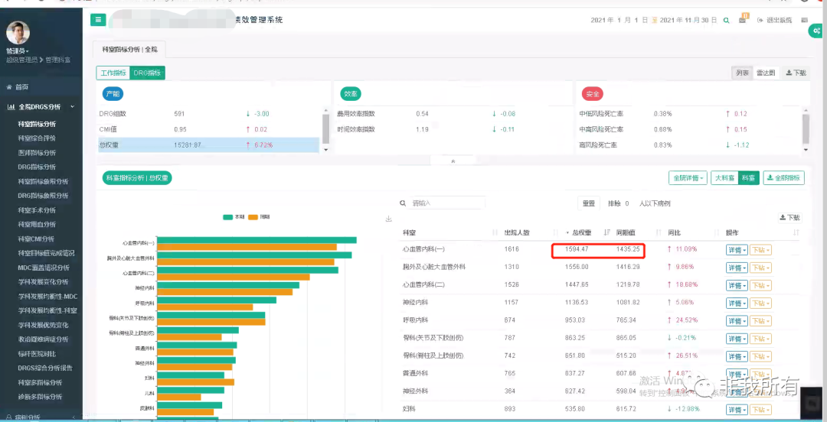The height and width of the screenshot is (422, 827).
Task: Click the icon right of 退出系统
Action: [x=804, y=20]
